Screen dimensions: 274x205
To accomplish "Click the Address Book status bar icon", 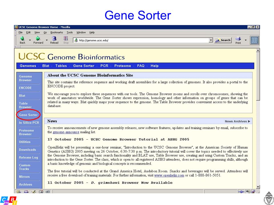I will click(x=41, y=192).
